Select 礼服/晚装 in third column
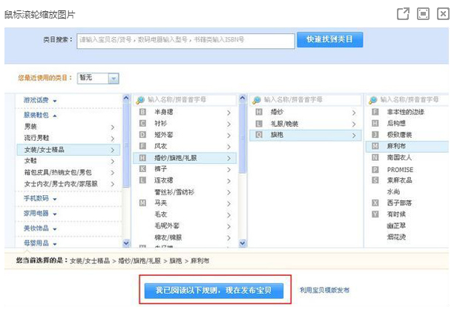 tap(306, 124)
